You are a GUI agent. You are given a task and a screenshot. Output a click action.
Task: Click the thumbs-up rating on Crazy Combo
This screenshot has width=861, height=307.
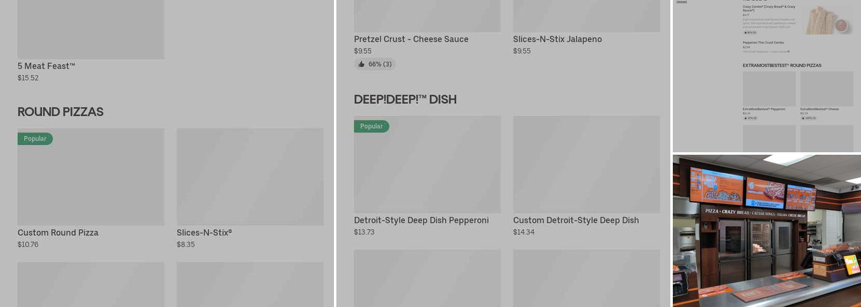pyautogui.click(x=745, y=33)
